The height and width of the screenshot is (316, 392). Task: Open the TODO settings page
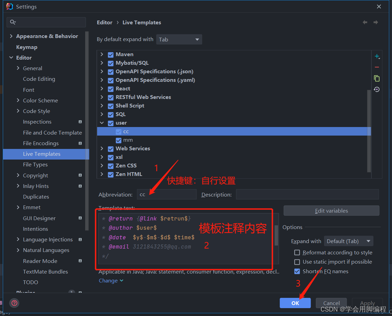31,282
